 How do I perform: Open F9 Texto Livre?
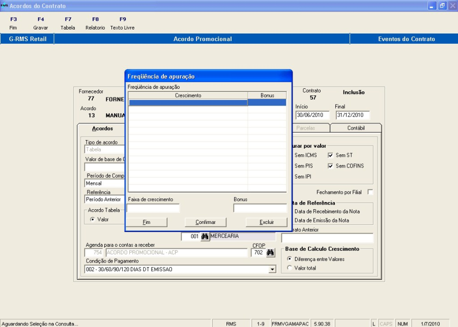click(x=122, y=23)
